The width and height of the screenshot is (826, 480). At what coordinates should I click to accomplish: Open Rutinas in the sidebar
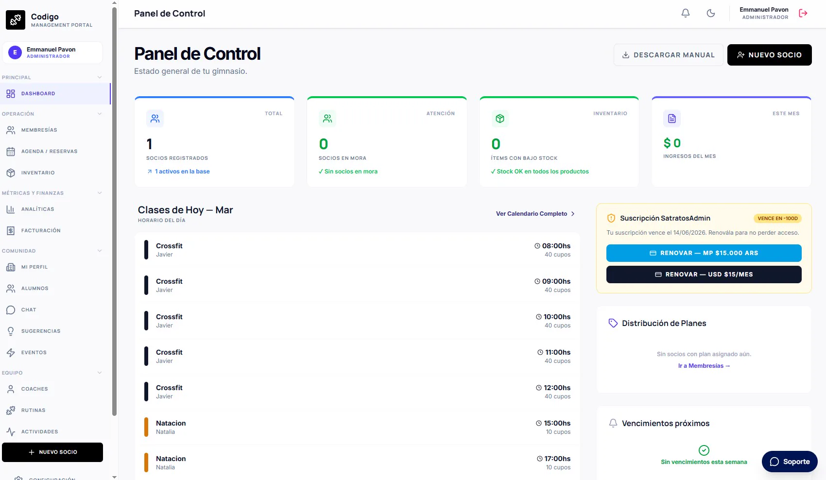[55, 411]
